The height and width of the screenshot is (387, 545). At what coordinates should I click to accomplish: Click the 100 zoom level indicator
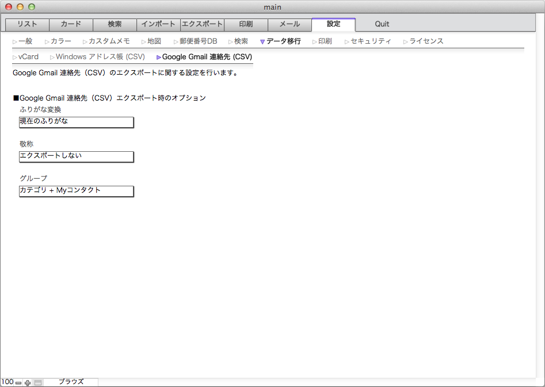7,382
